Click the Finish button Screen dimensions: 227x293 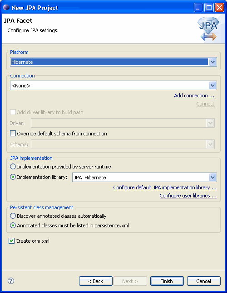pyautogui.click(x=167, y=281)
